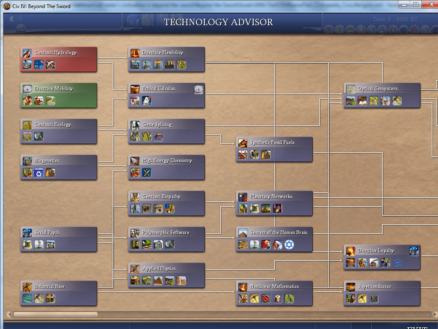
Task: Click the horizontal scrollbar thumb
Action: click(56, 314)
